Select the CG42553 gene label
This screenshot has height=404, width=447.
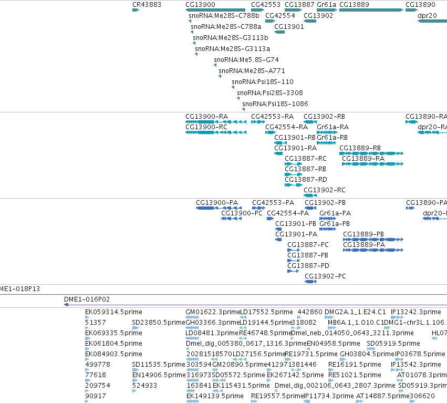[x=266, y=5]
